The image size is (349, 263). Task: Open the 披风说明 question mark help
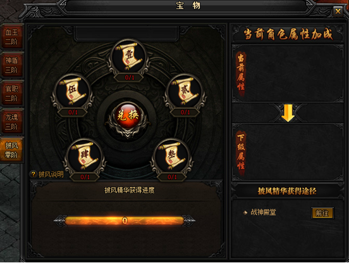(34, 174)
